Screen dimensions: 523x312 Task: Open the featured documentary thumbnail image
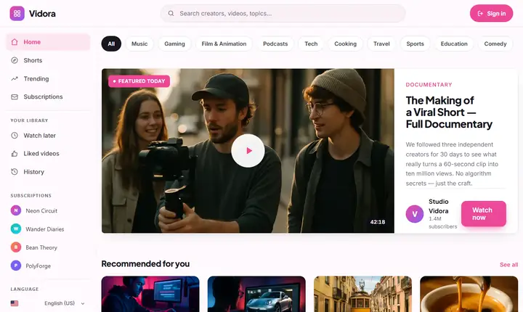pos(248,151)
